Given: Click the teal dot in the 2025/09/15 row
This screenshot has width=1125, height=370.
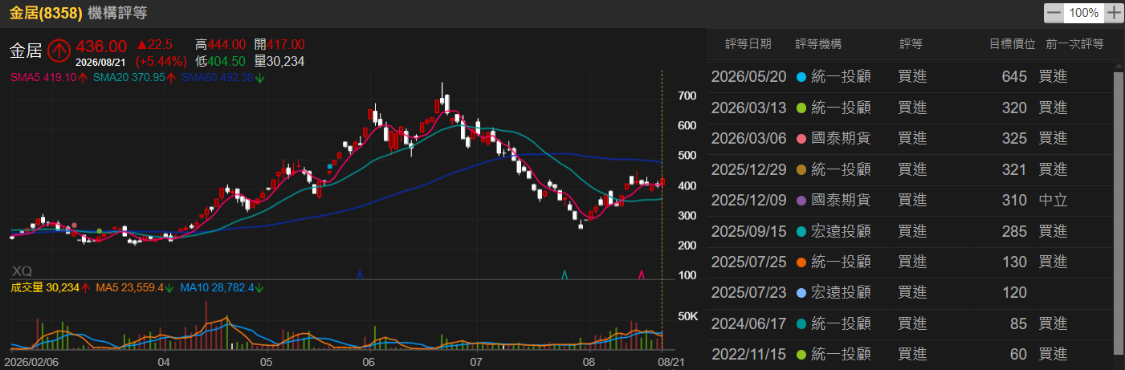Looking at the screenshot, I should [x=800, y=231].
